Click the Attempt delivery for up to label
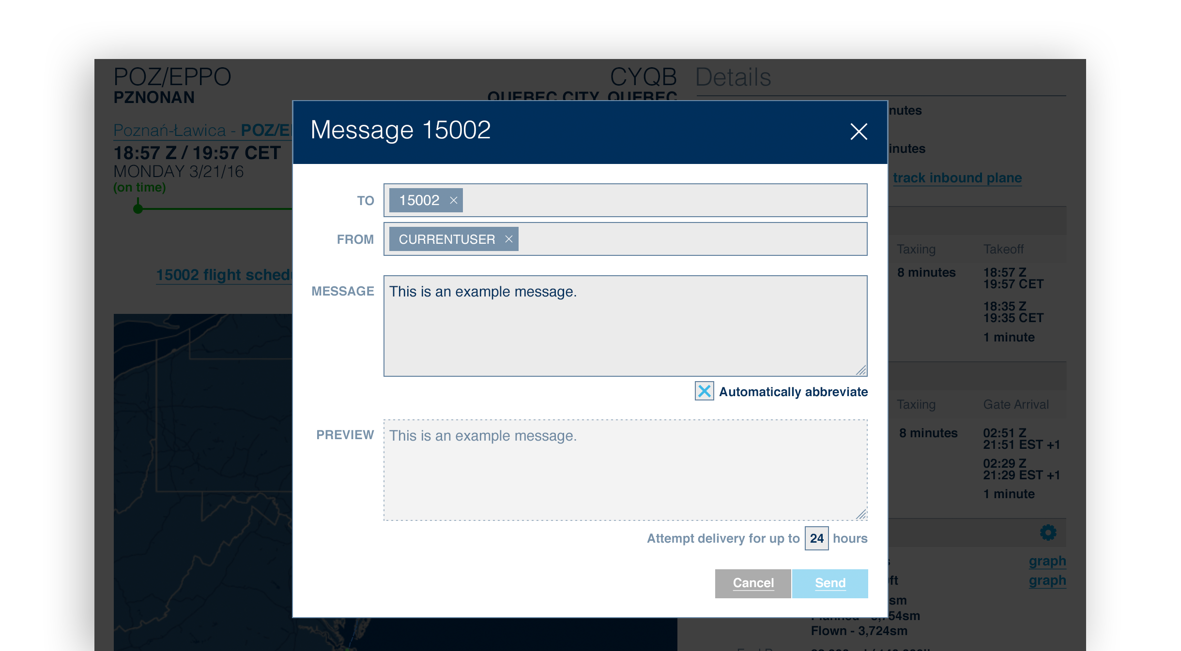 coord(723,538)
